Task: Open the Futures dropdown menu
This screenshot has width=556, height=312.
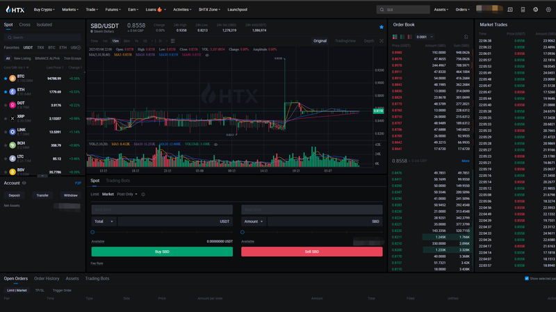Action: pyautogui.click(x=113, y=10)
